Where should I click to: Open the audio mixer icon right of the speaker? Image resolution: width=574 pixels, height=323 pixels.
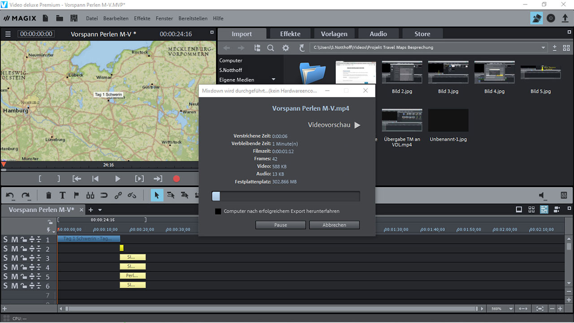(x=564, y=195)
